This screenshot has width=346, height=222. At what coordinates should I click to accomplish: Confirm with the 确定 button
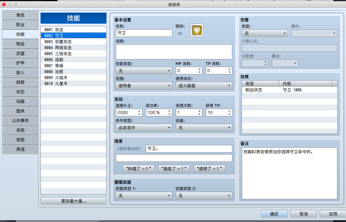point(274,214)
